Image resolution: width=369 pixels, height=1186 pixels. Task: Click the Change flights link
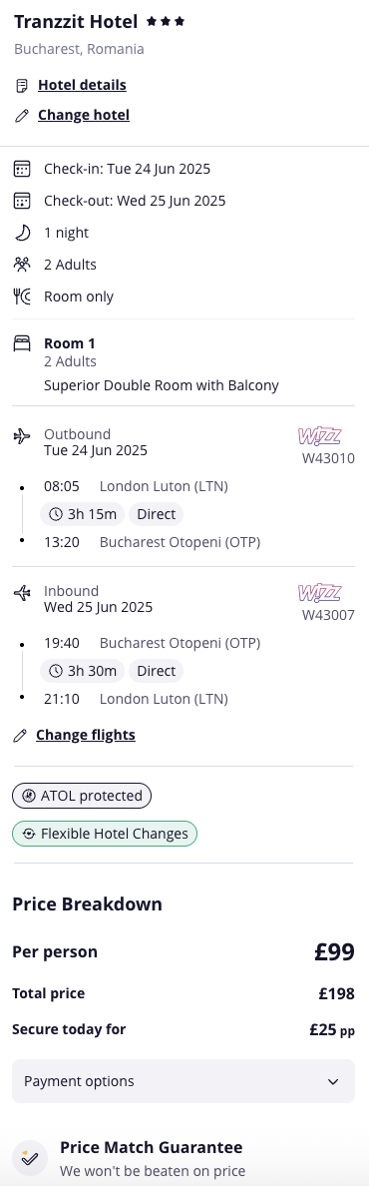coord(86,735)
